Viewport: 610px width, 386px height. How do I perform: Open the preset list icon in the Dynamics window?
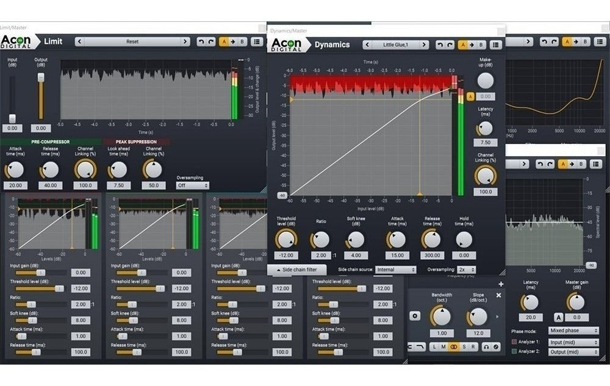496,45
